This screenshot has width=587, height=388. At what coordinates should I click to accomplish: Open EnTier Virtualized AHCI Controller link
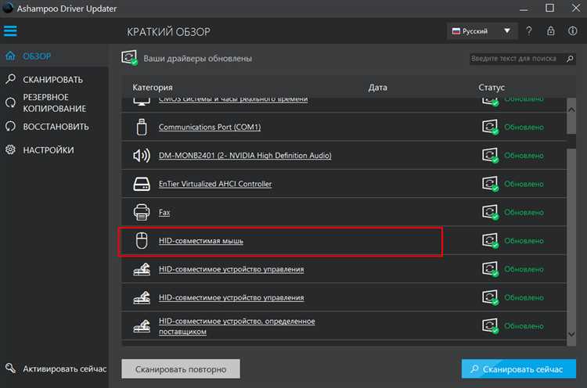(215, 184)
